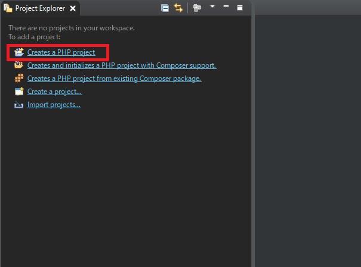Click the 'Import projects...' link
Screen dimensions: 361x267
click(x=54, y=105)
